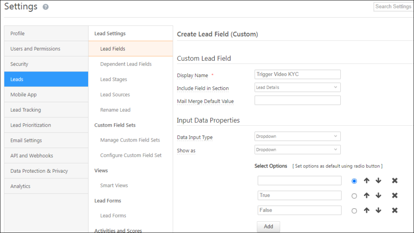Move the False option down

pos(378,210)
